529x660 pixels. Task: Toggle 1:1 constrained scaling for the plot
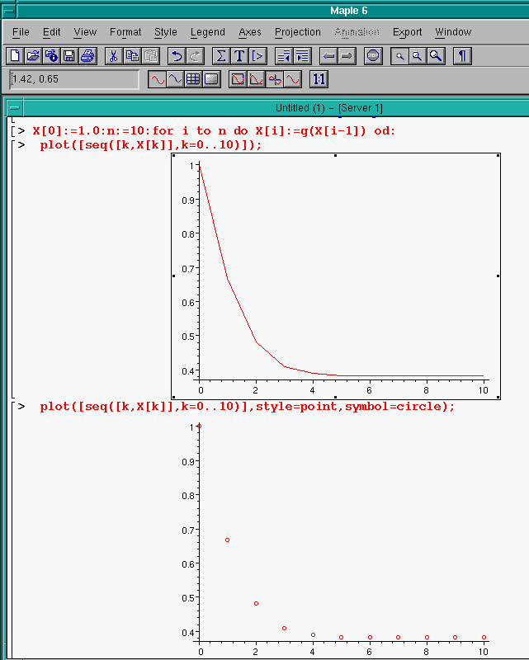point(319,79)
